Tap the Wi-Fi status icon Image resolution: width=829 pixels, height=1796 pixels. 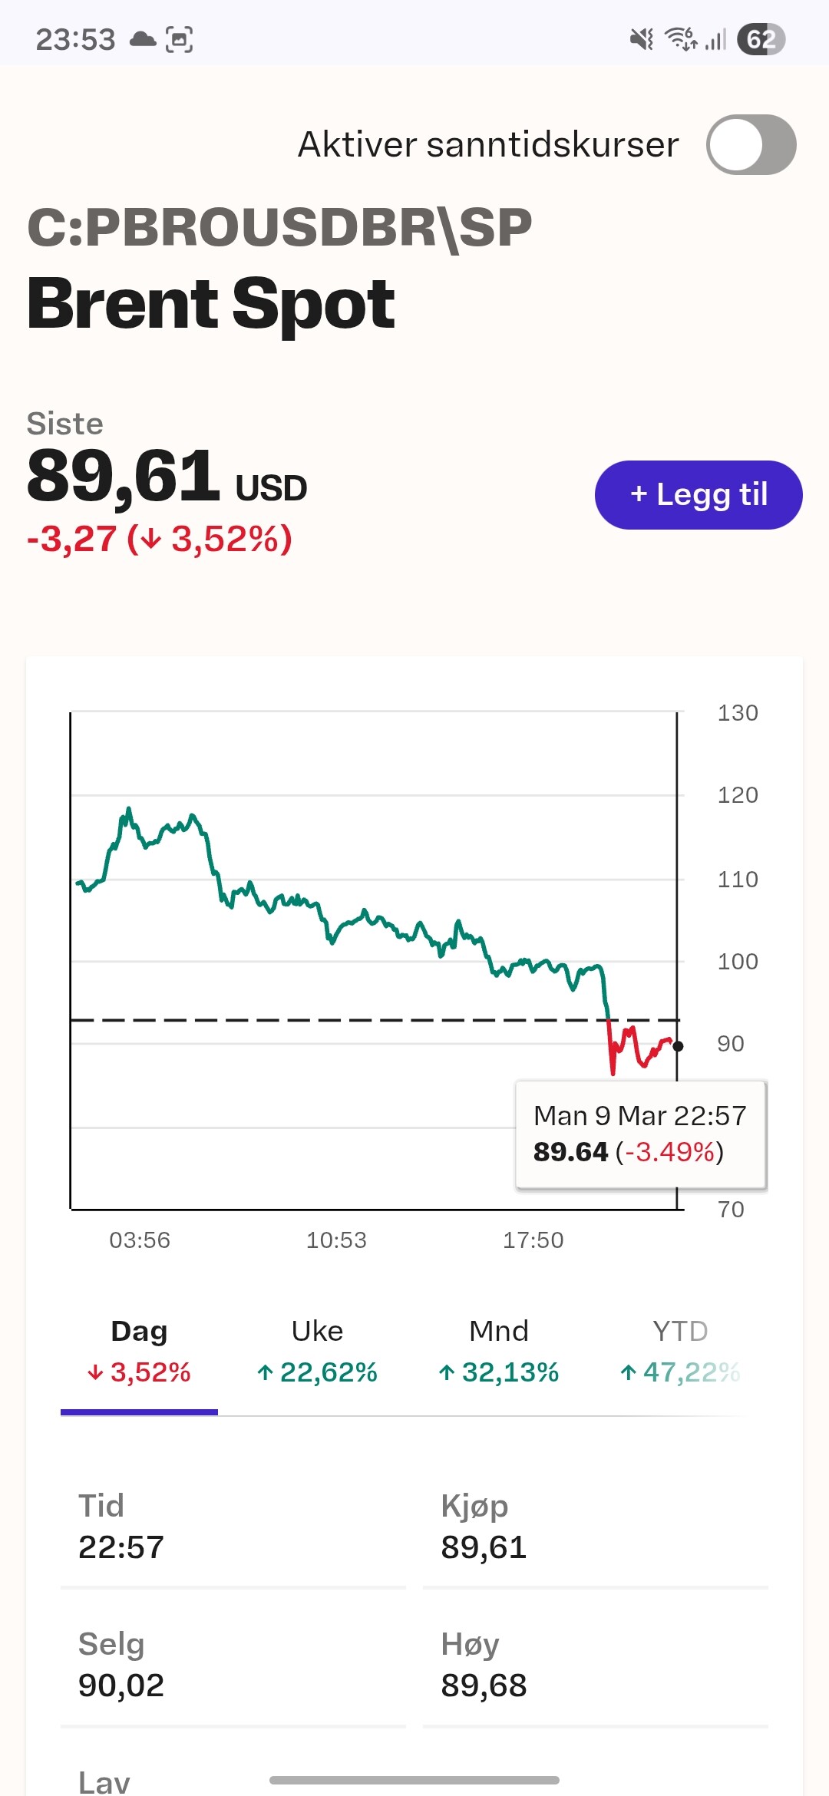point(681,39)
